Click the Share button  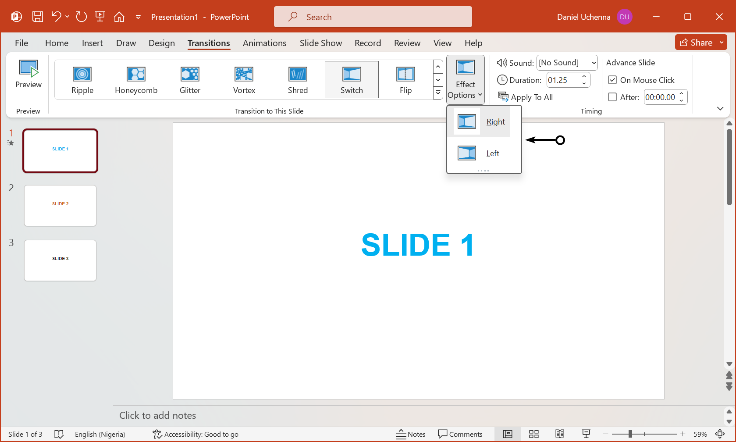(x=696, y=43)
